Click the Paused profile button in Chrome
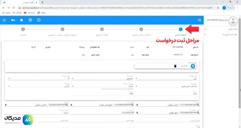 coord(229,8)
